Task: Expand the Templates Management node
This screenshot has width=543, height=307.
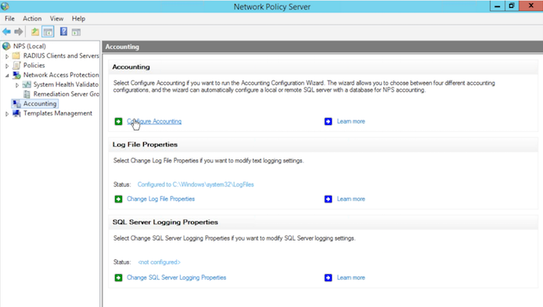Action: [x=7, y=113]
